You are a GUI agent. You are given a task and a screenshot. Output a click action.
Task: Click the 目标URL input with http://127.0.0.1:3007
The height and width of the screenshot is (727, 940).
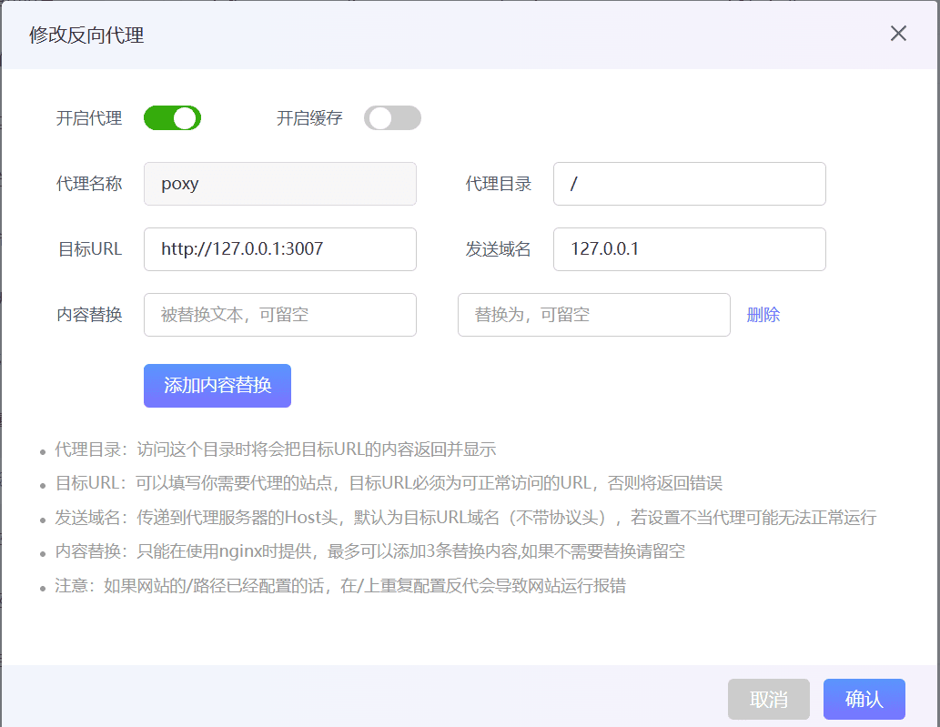pyautogui.click(x=279, y=249)
